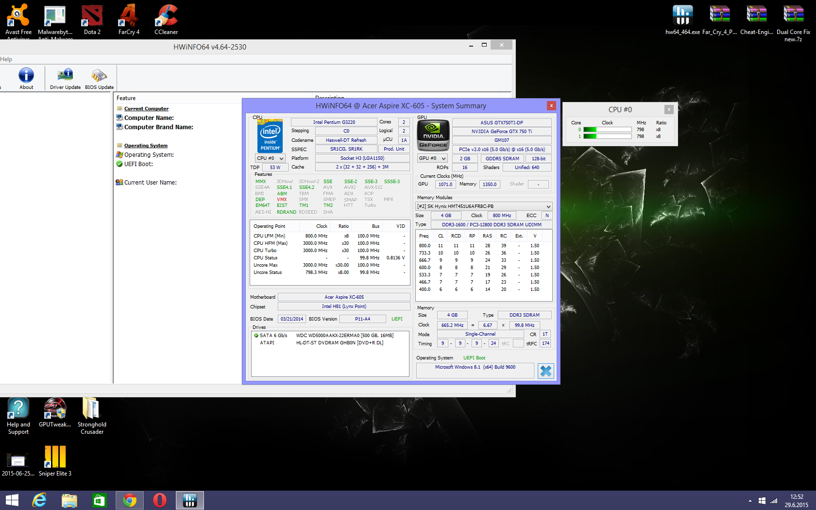Open the Help menu in HWiNFO64

(x=6, y=59)
